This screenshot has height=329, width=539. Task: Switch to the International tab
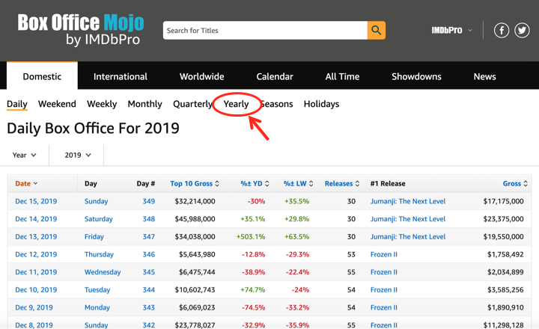[121, 76]
